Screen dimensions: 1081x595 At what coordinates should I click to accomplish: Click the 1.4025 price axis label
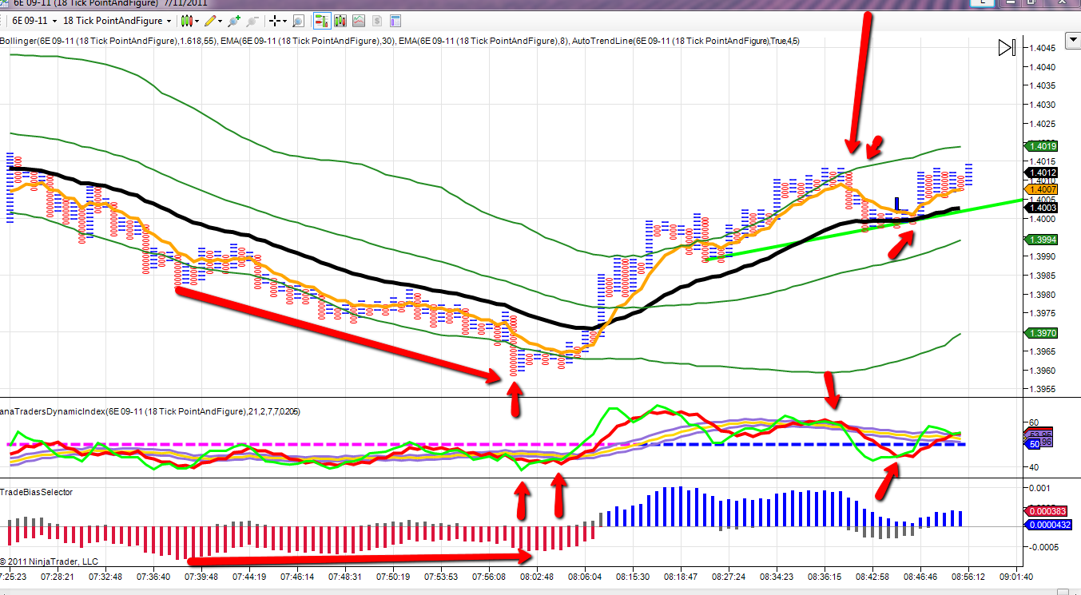point(1043,124)
